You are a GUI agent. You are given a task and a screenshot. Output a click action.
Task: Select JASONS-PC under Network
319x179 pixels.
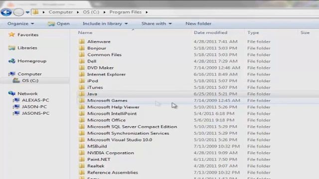tap(35, 113)
